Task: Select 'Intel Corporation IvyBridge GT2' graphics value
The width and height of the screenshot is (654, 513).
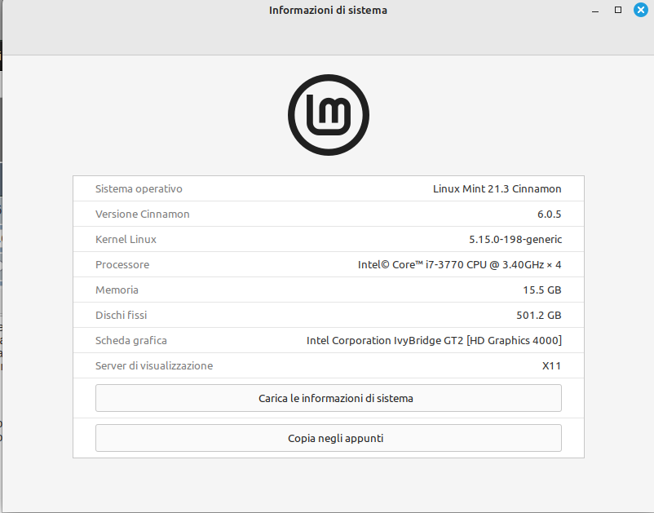Action: coord(434,341)
